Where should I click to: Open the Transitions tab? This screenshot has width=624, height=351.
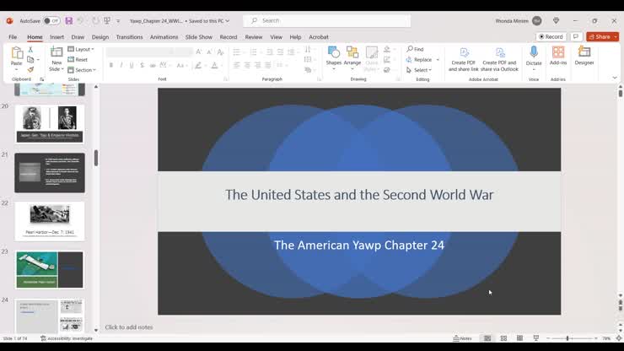pyautogui.click(x=129, y=37)
